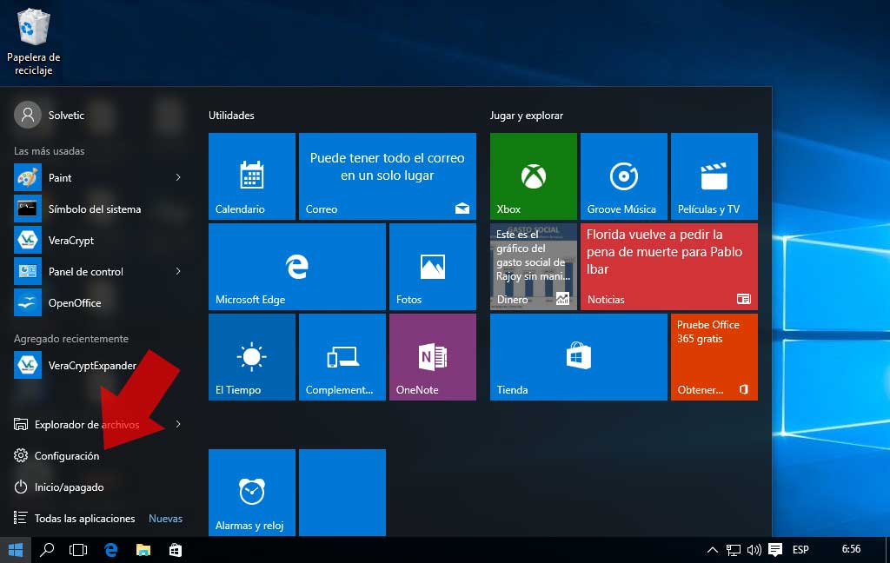Open Alarmas y reloj tile
Viewport: 890px width, 563px height.
click(x=251, y=493)
